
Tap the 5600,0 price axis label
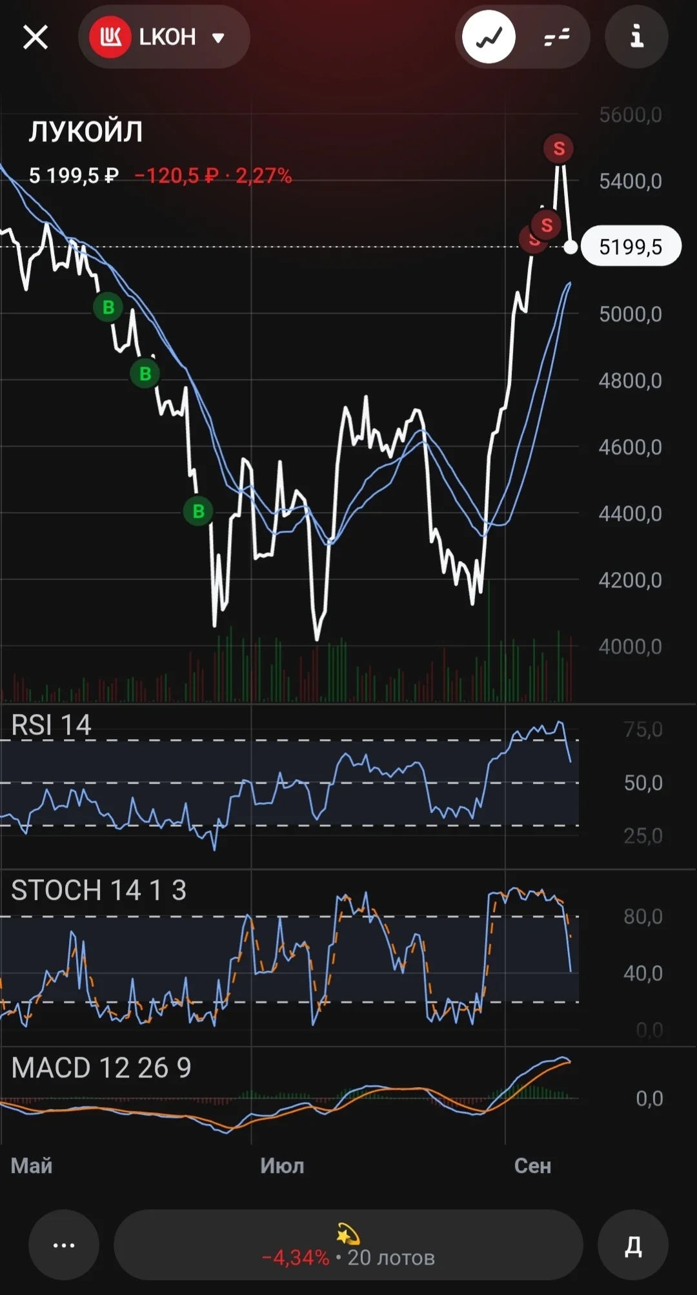click(631, 115)
